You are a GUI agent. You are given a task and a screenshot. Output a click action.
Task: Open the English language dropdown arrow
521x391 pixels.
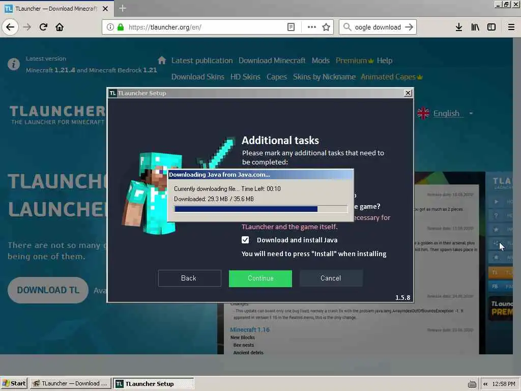471,114
